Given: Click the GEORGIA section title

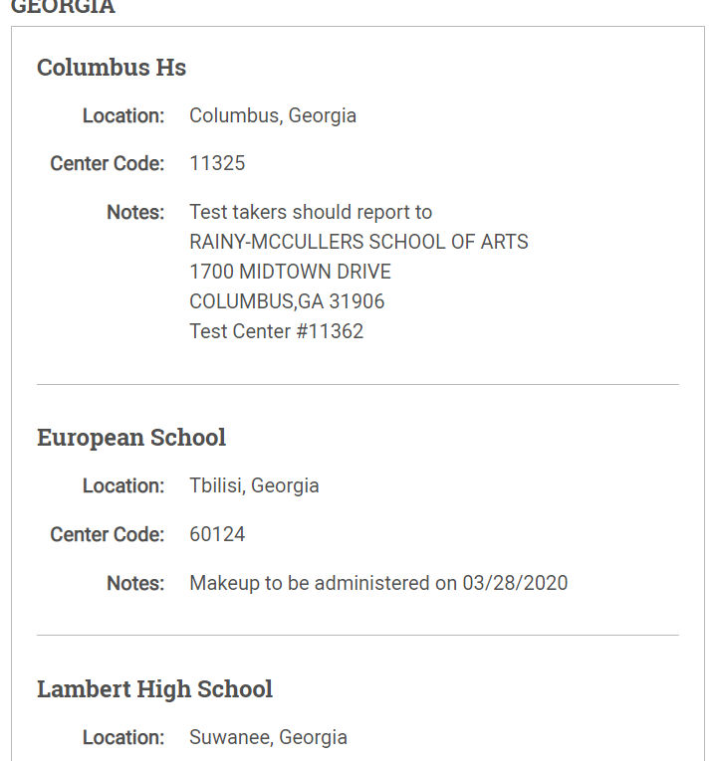Looking at the screenshot, I should (63, 7).
